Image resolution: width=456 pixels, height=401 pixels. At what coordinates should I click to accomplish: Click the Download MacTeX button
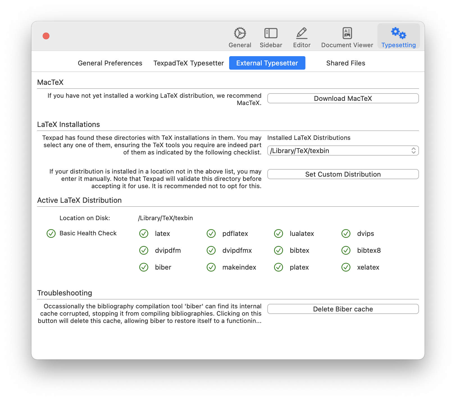343,98
